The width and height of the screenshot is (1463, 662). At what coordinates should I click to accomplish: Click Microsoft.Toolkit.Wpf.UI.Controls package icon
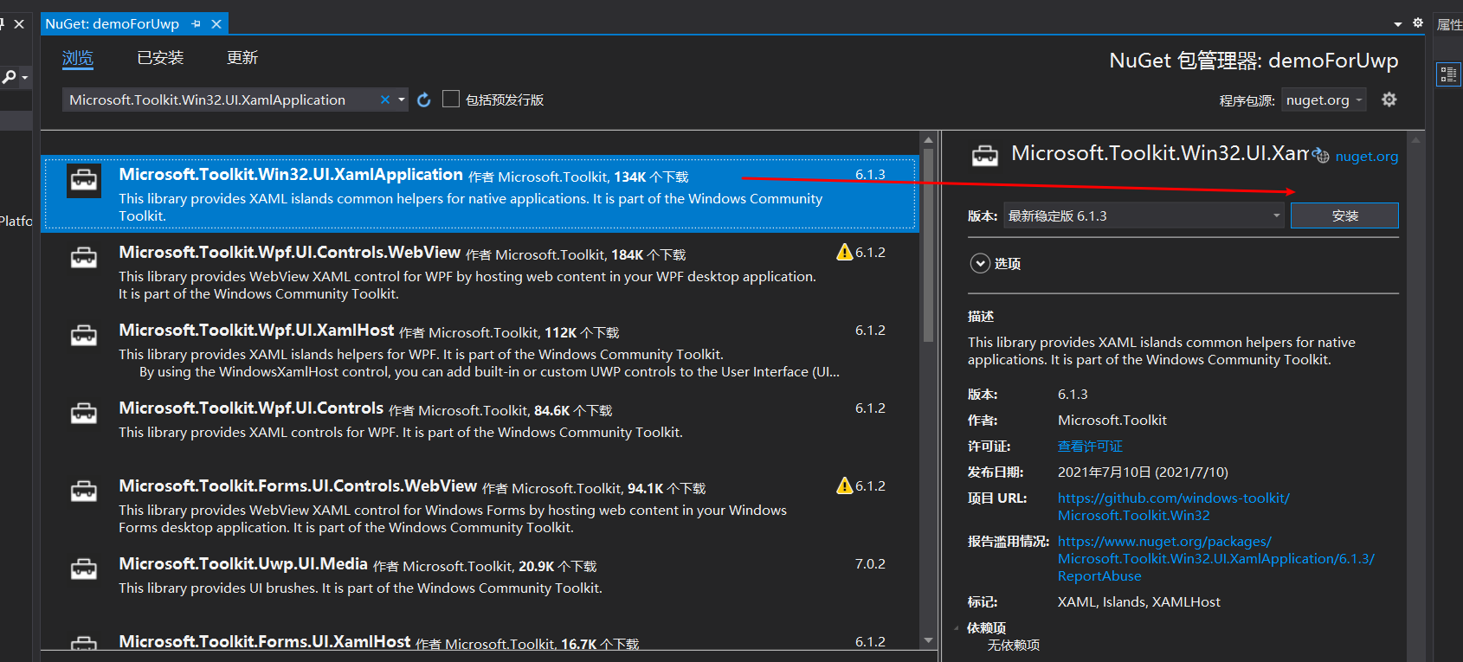(x=84, y=413)
